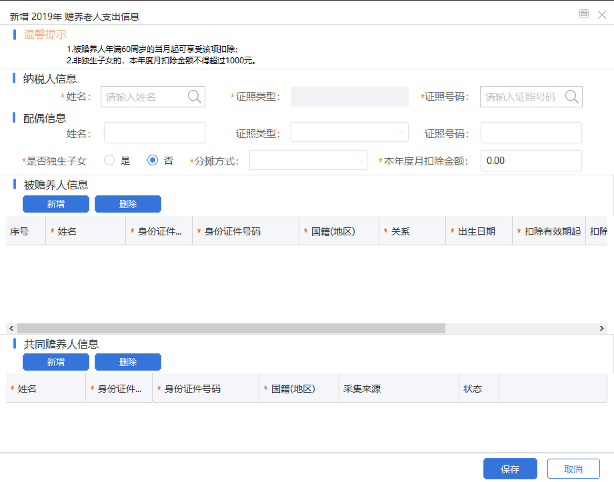Click the 本年度月扣除金额 field showing 0.00
The height and width of the screenshot is (482, 614).
coord(531,161)
